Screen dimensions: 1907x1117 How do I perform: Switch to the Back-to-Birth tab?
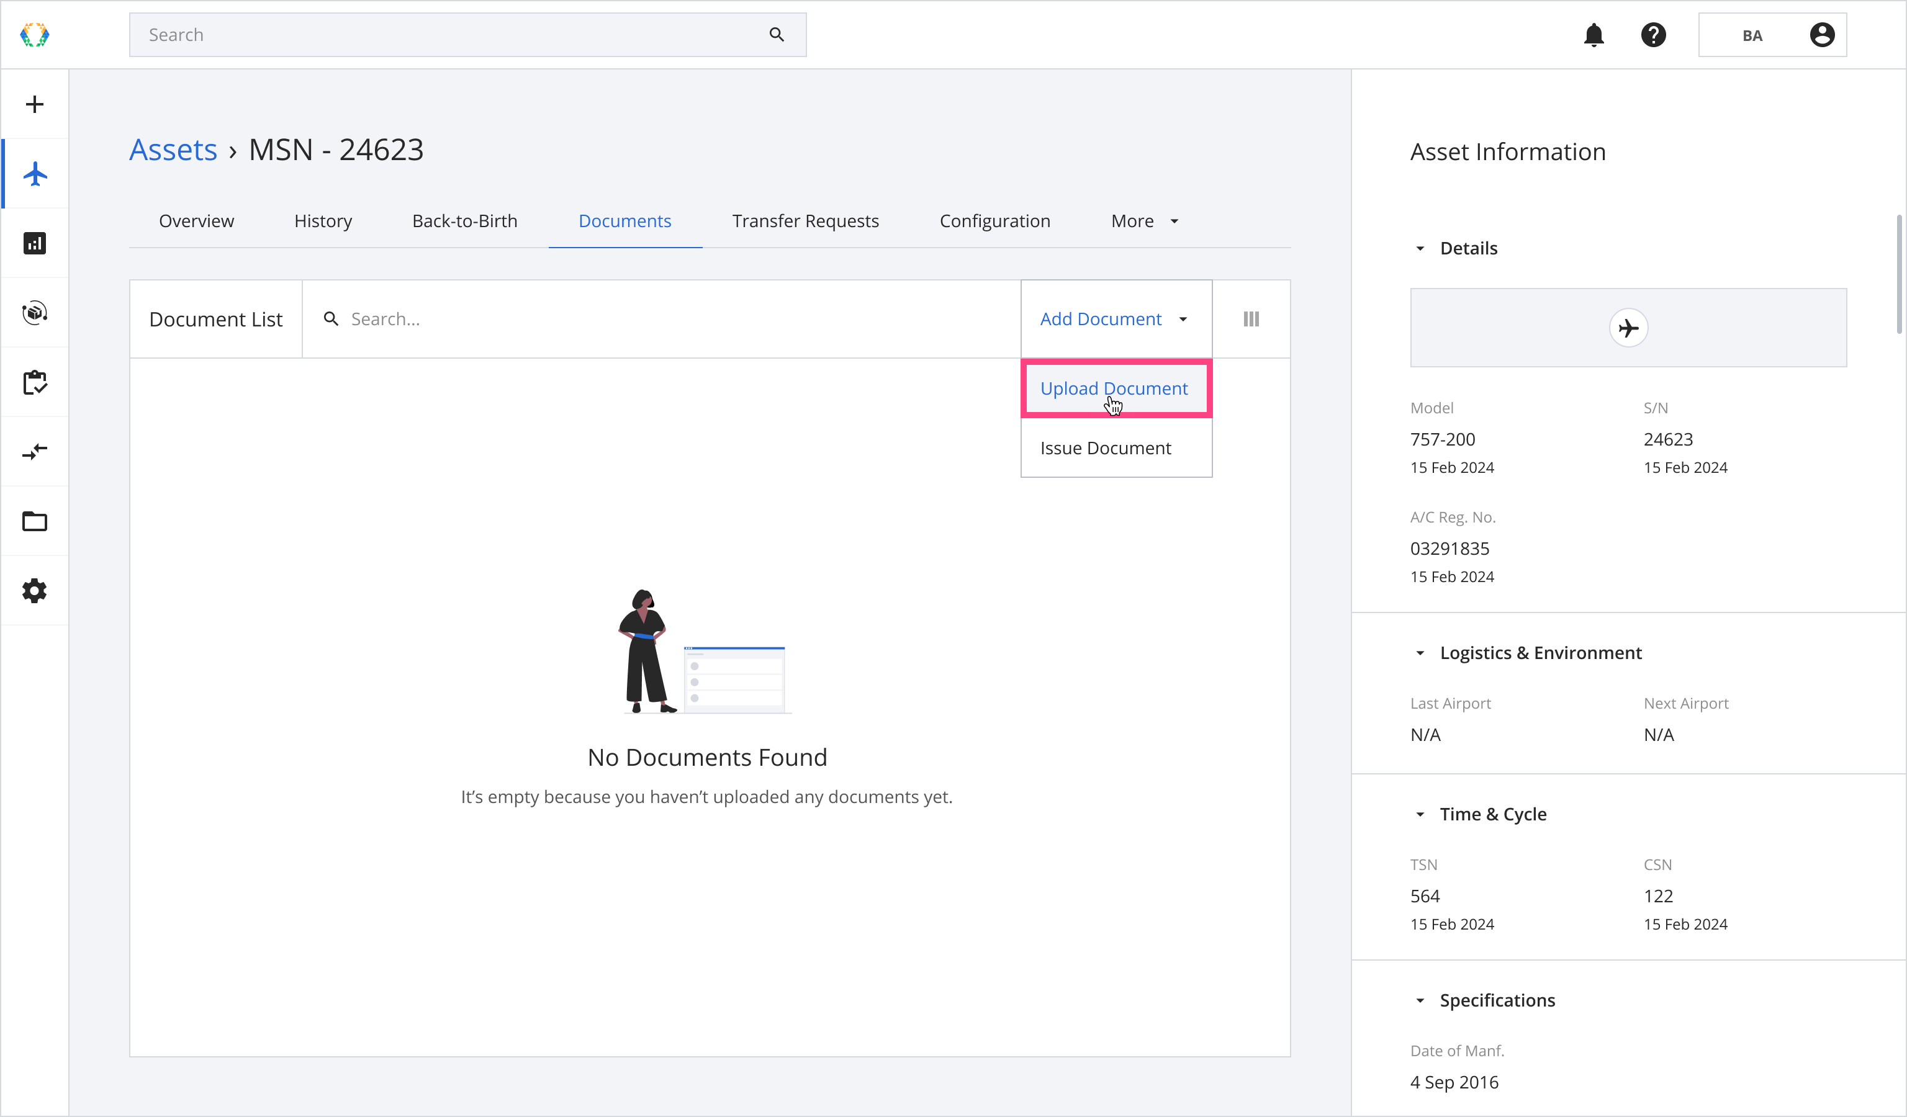[464, 221]
